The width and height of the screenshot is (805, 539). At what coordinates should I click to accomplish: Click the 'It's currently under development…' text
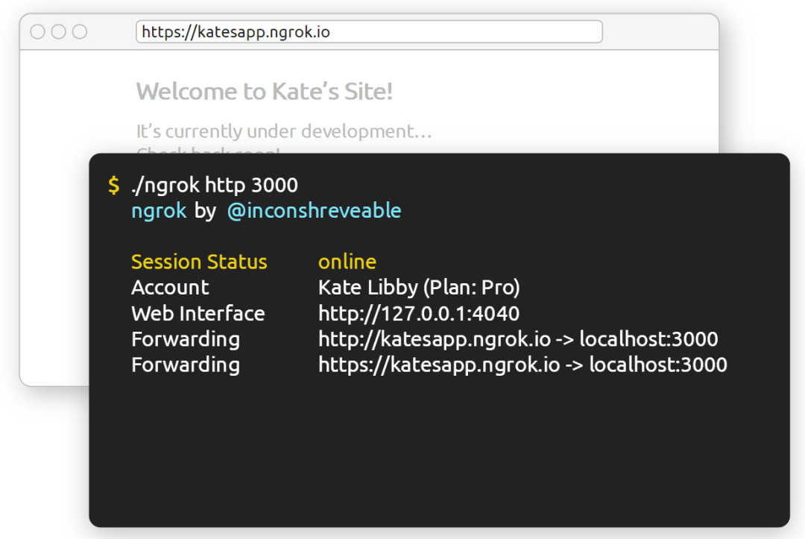284,131
